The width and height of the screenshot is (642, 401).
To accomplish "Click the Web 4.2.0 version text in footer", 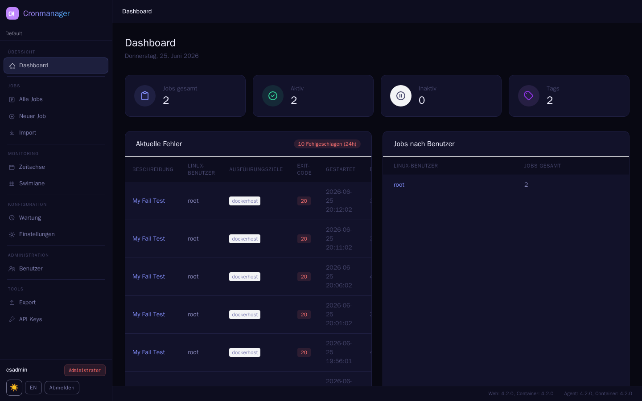I will pyautogui.click(x=521, y=393).
